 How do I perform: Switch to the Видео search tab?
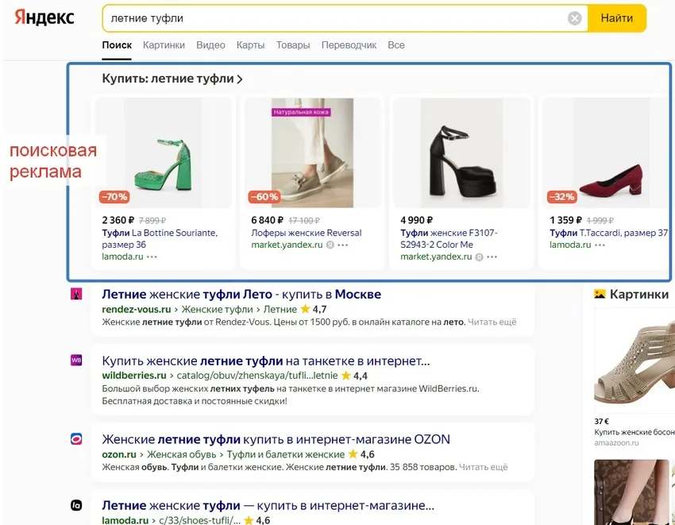pyautogui.click(x=210, y=45)
